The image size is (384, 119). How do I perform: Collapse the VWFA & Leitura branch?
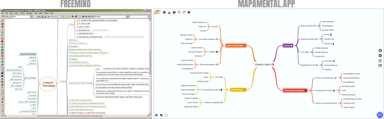pos(229,90)
